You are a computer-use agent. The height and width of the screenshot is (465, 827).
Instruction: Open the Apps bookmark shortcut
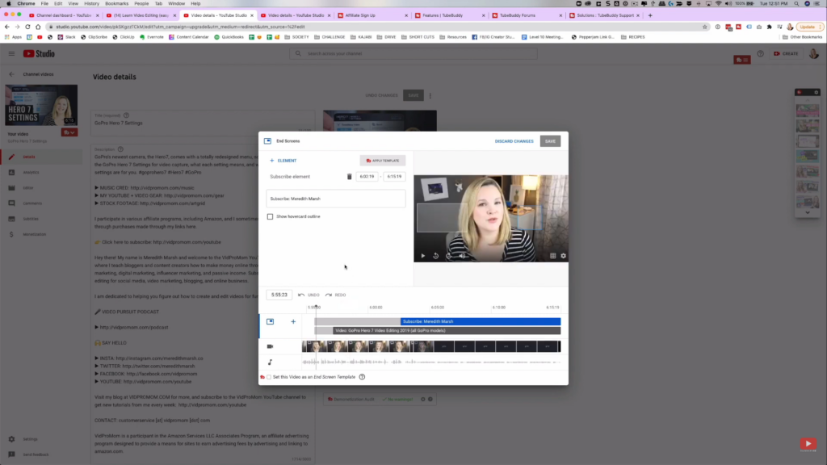pyautogui.click(x=13, y=37)
